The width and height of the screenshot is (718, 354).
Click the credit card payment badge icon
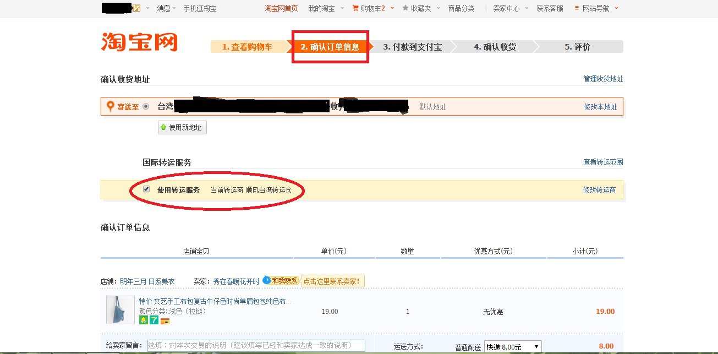click(x=165, y=321)
